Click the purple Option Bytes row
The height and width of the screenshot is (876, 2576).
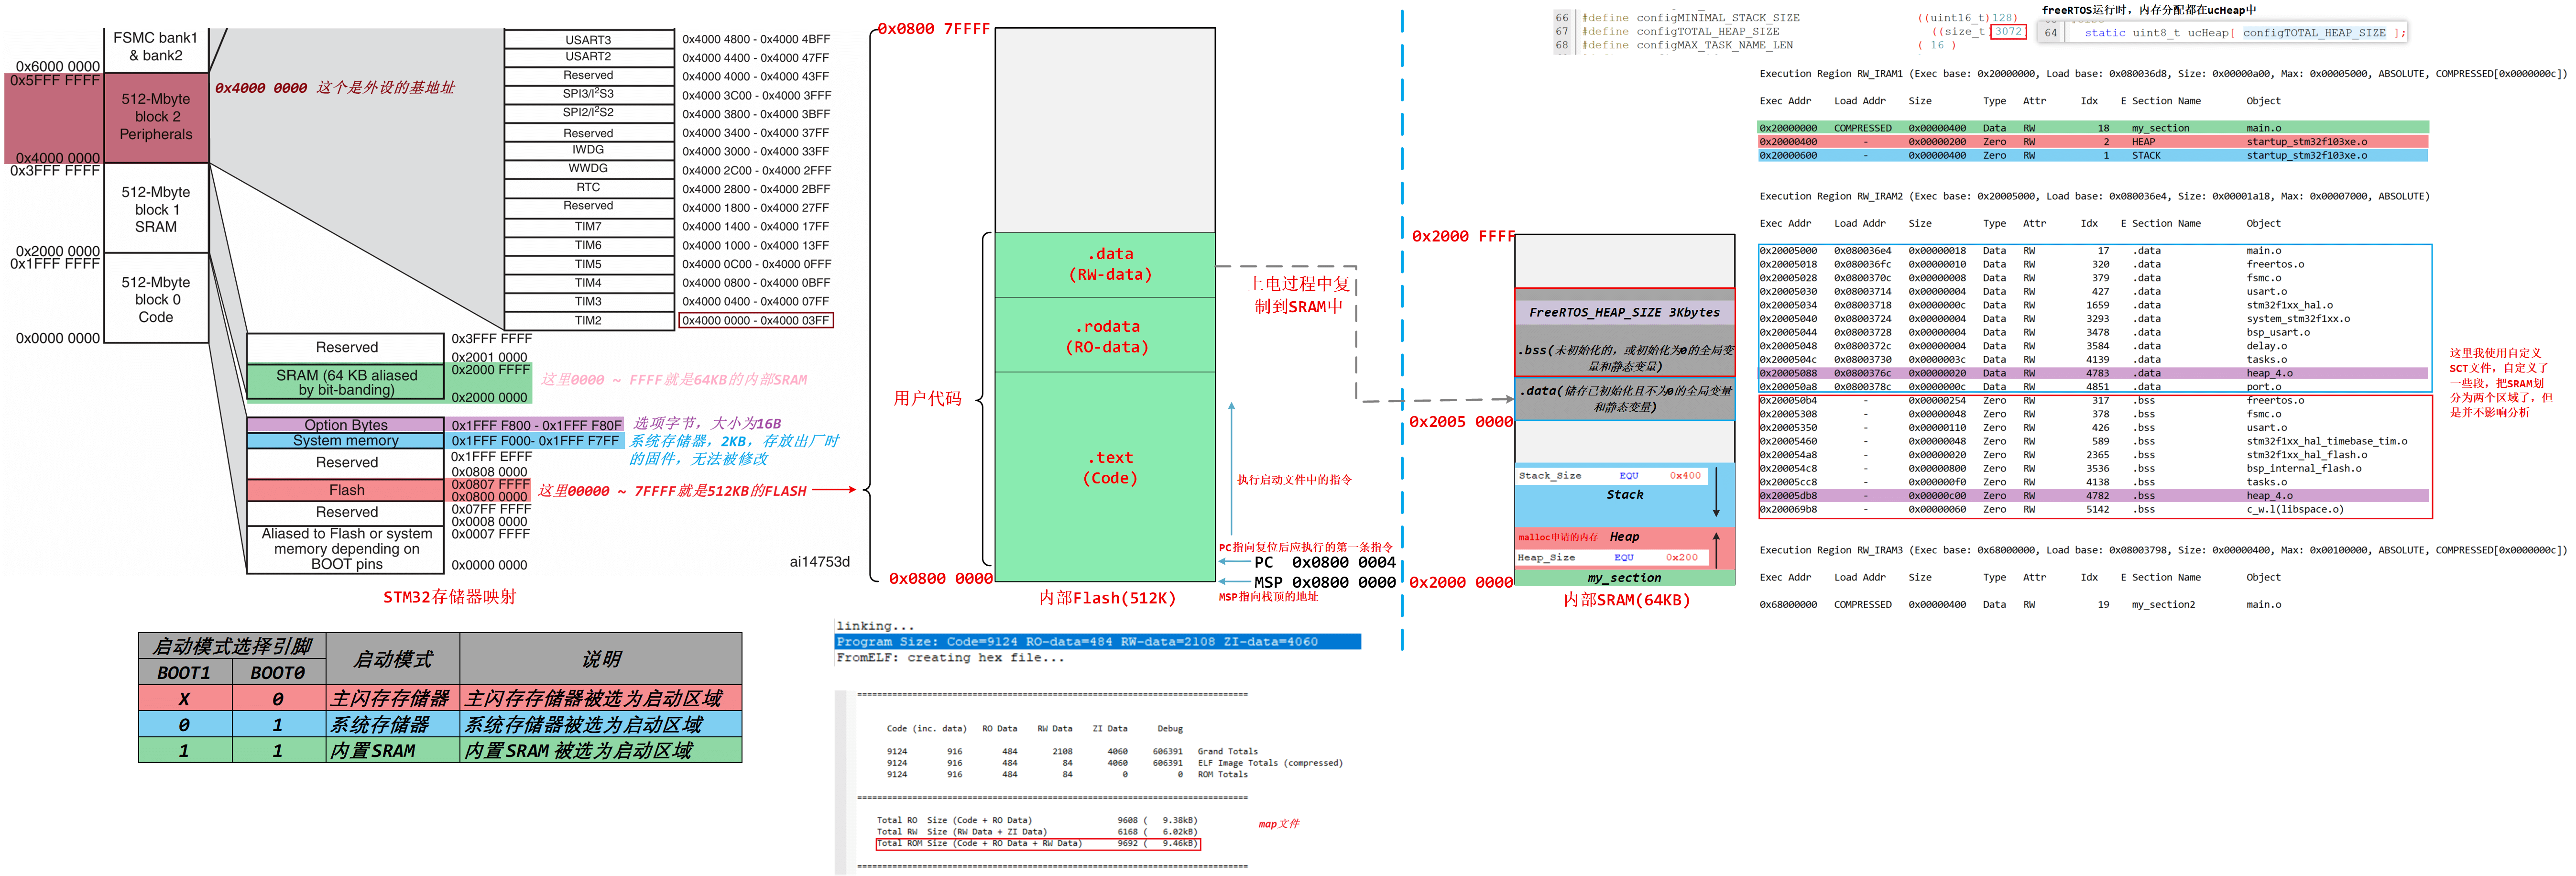point(346,425)
